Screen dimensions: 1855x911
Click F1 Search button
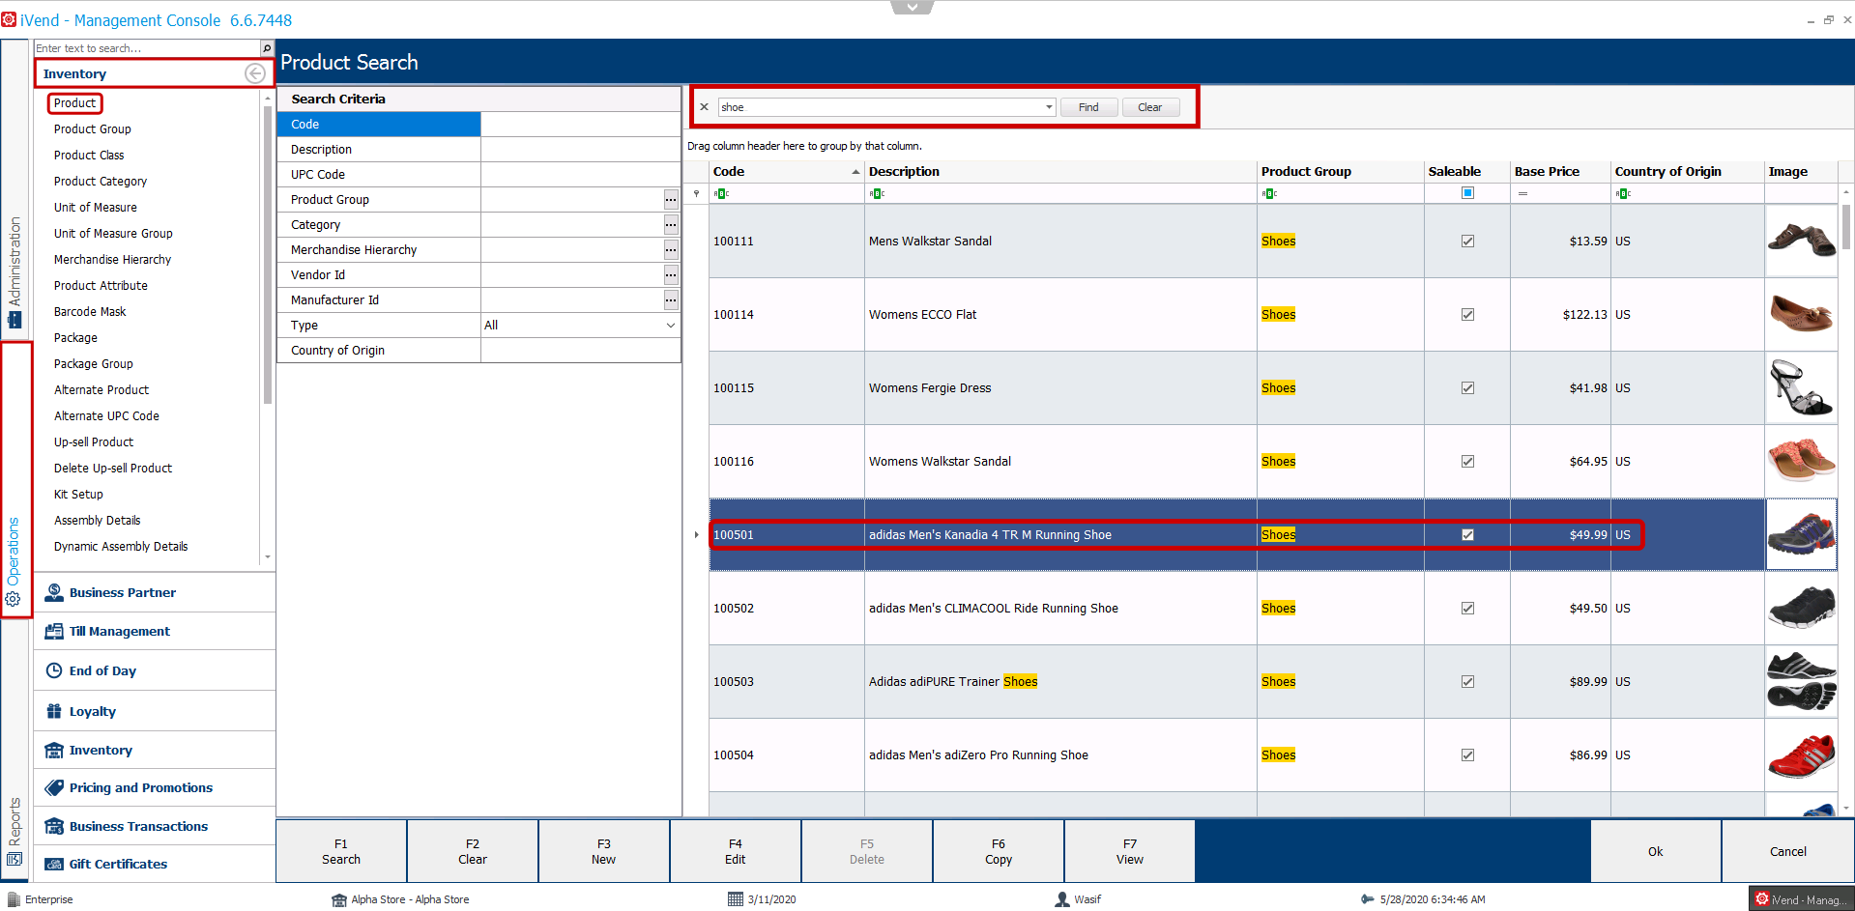(x=341, y=851)
